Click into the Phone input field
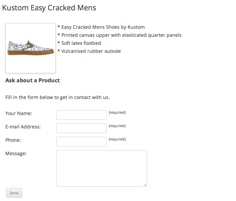This screenshot has width=236, height=201. (x=82, y=141)
